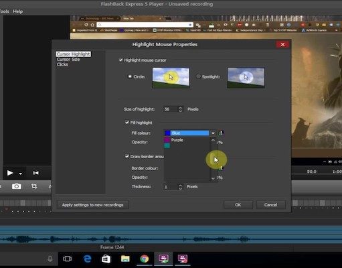The height and width of the screenshot is (268, 342).
Task: Click home icon in recorded browser
Action: [92, 25]
